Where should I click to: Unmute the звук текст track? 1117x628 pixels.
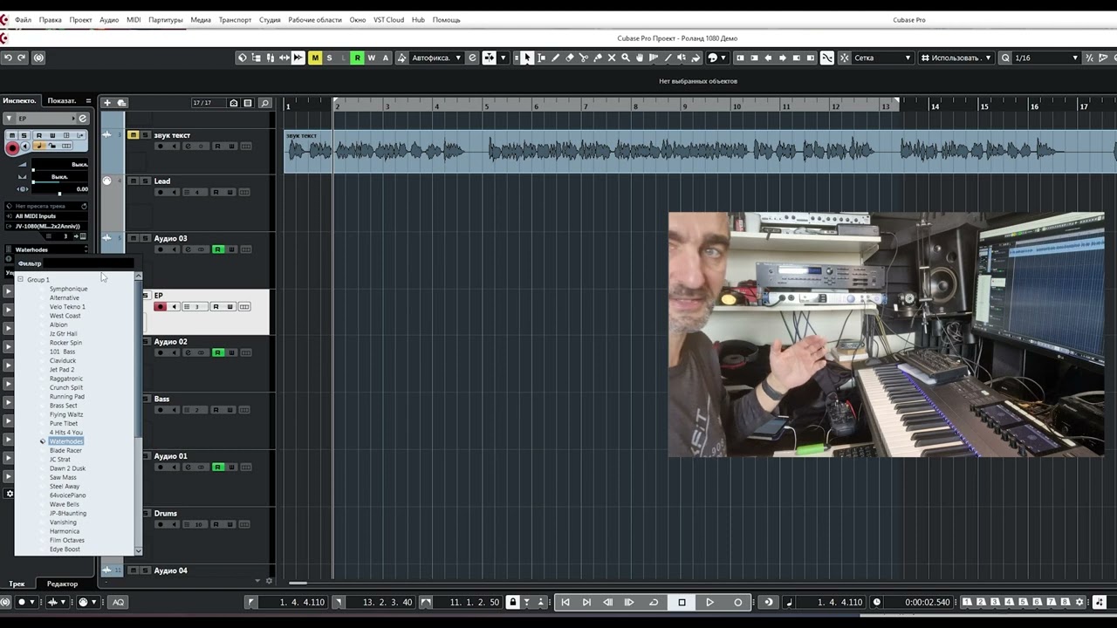(133, 135)
